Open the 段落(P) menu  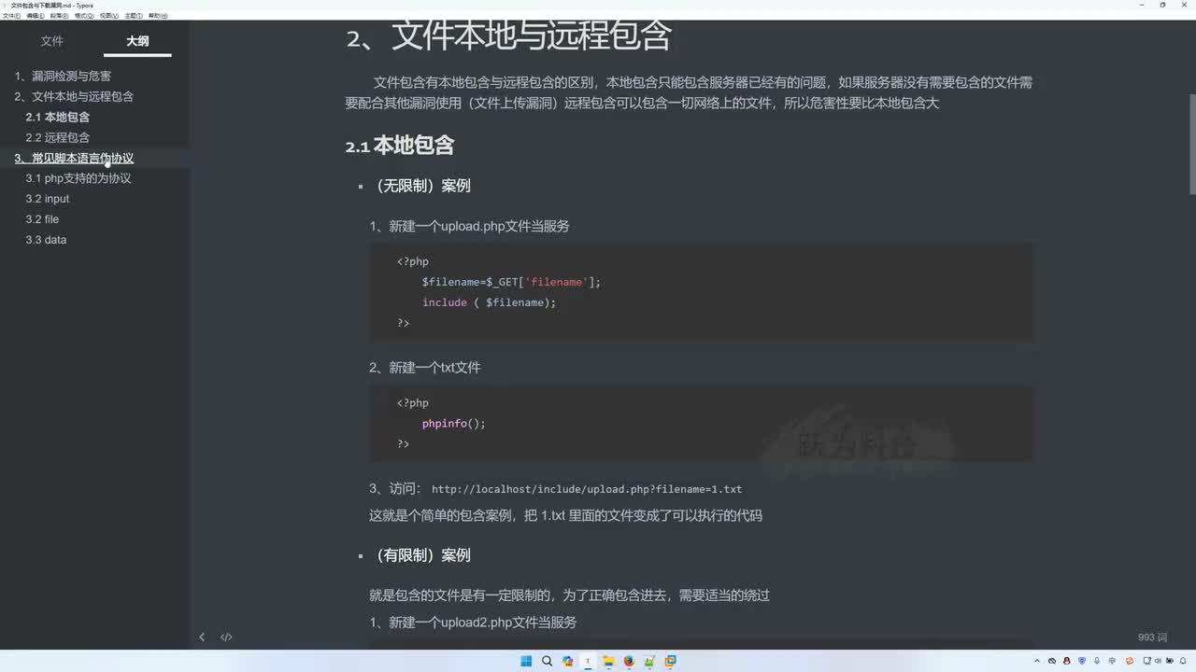[x=59, y=16]
